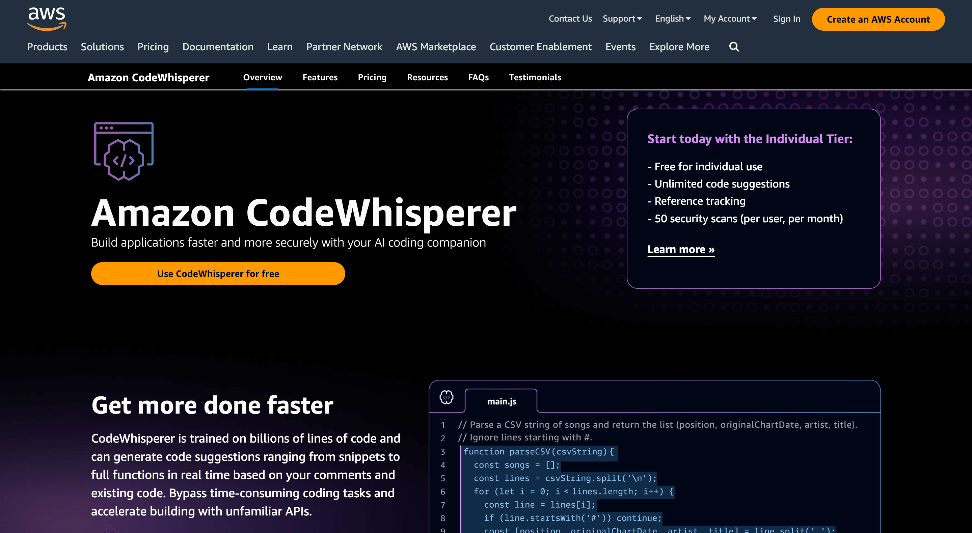Click the large Amazon CodeWhisperer hero title
The height and width of the screenshot is (533, 972).
click(x=304, y=213)
